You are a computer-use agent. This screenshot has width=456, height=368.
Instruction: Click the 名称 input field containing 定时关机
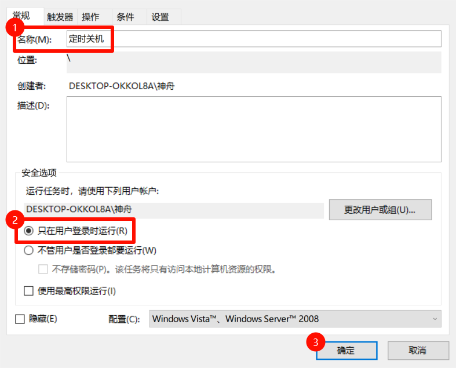[254, 39]
